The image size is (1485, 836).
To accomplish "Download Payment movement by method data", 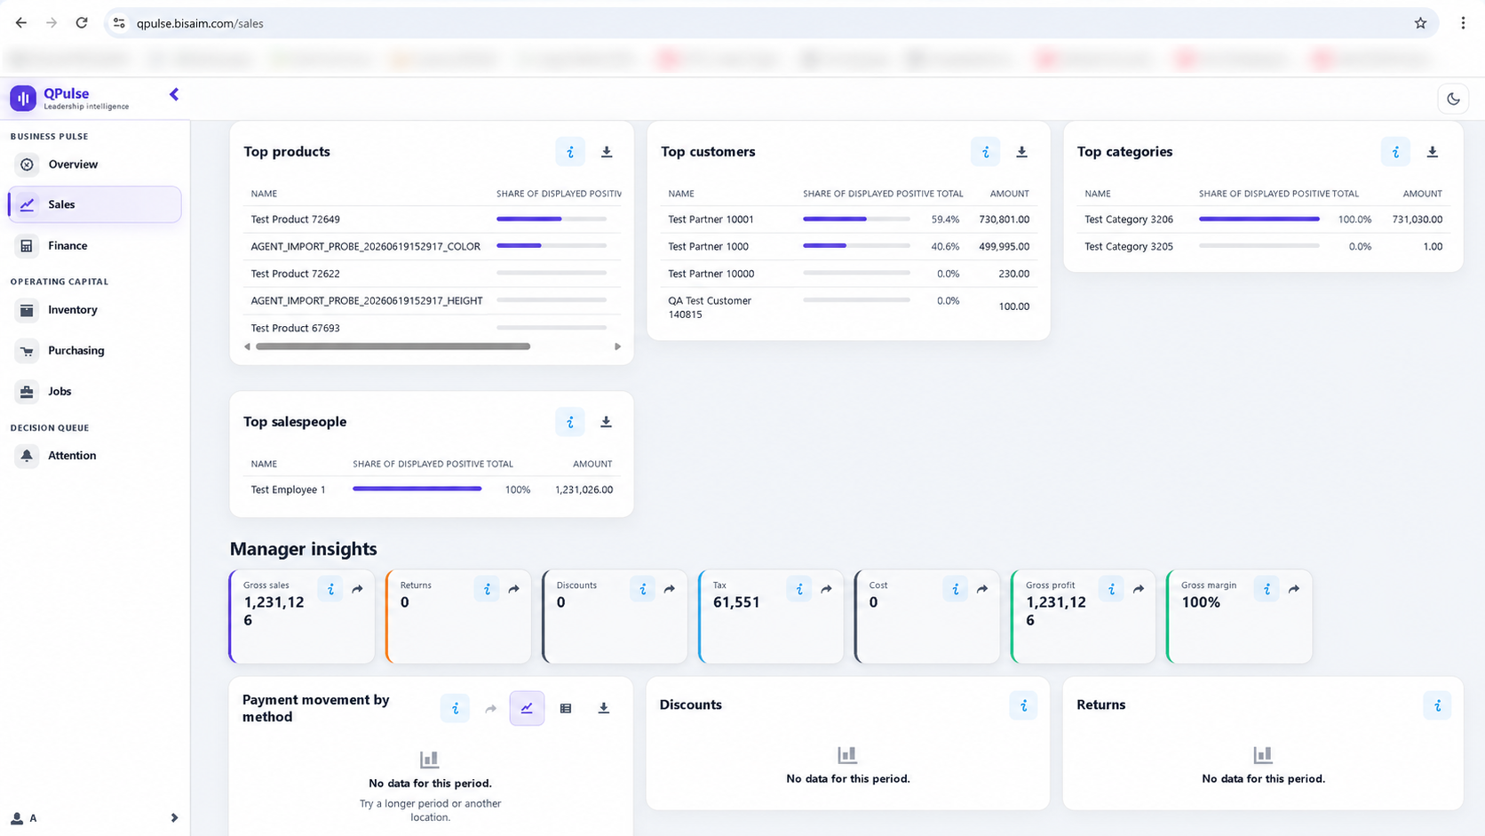I will coord(603,708).
